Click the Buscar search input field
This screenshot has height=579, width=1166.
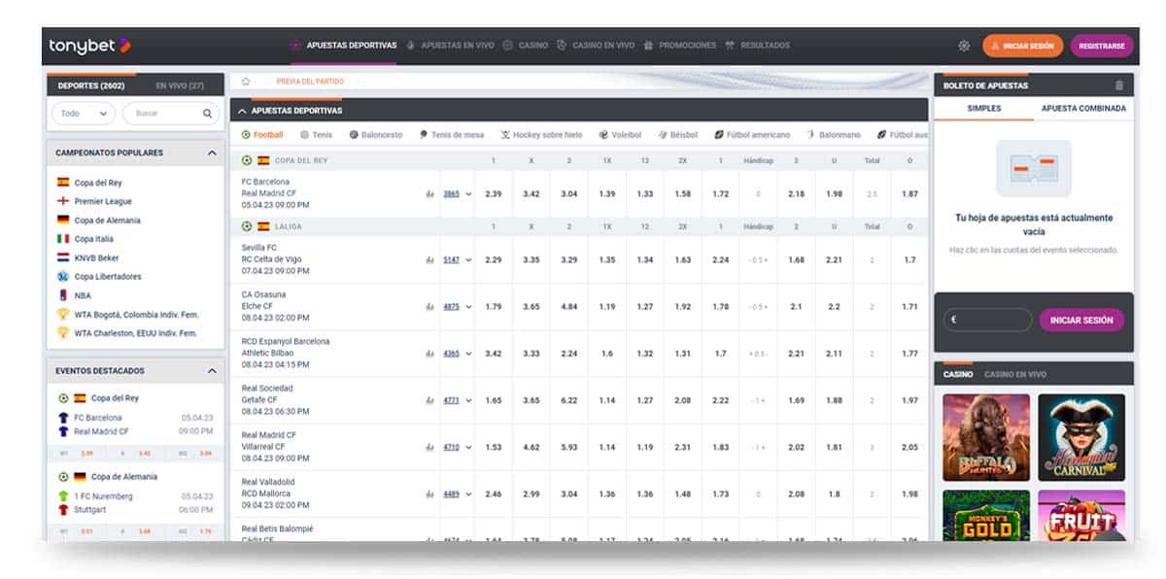pyautogui.click(x=171, y=114)
